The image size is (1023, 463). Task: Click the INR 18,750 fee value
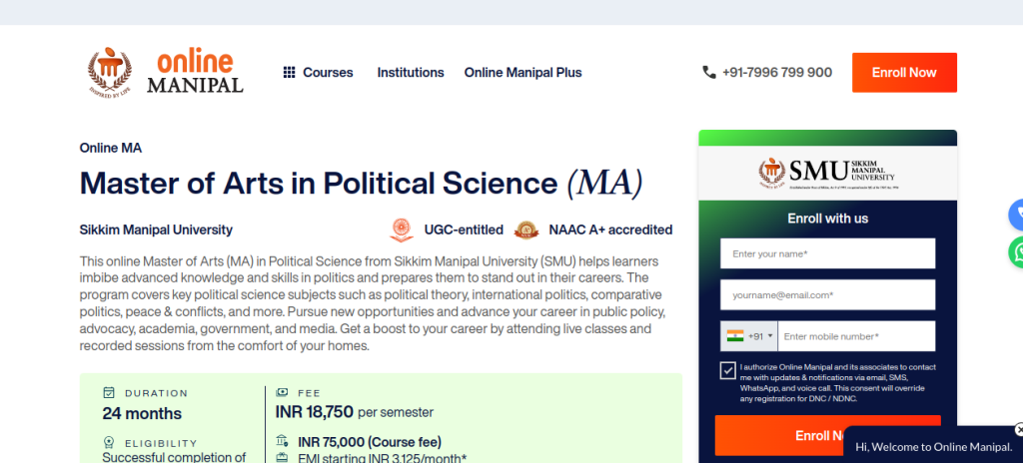315,411
